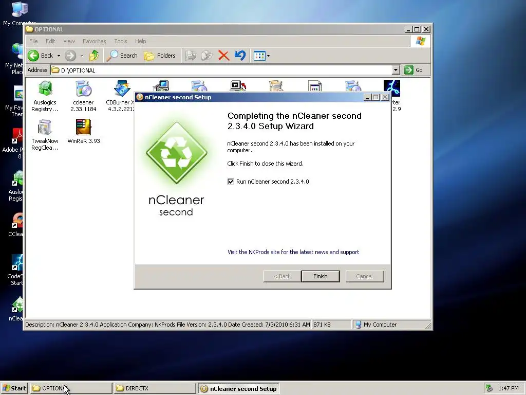Switch to DIRECTX taskbar button

tap(155, 388)
